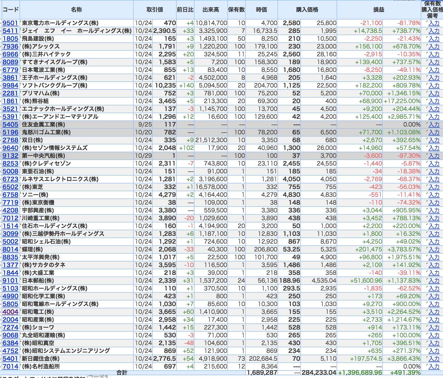Open stock code link 5411
The height and width of the screenshot is (378, 443).
point(10,31)
